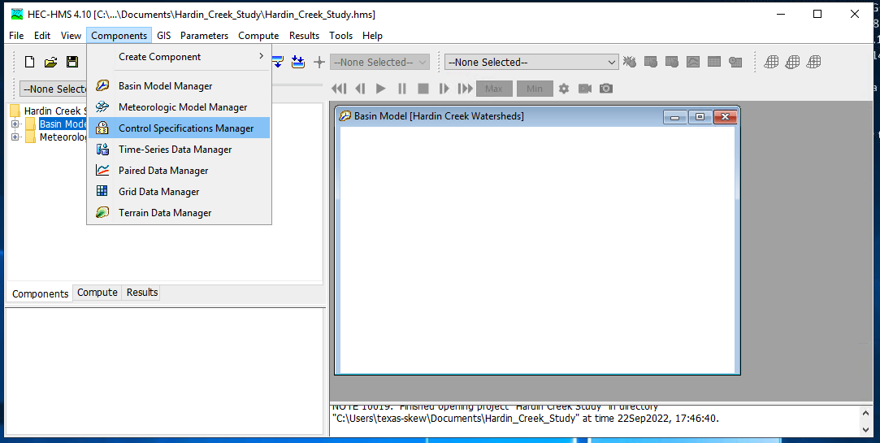Viewport: 880px width, 443px height.
Task: Open the GIS menu
Action: (164, 36)
